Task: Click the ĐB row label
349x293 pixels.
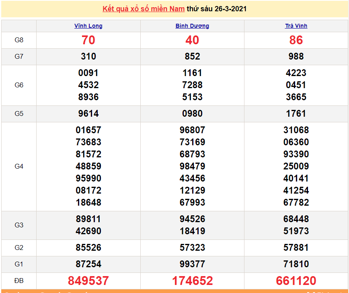Action: [x=19, y=281]
